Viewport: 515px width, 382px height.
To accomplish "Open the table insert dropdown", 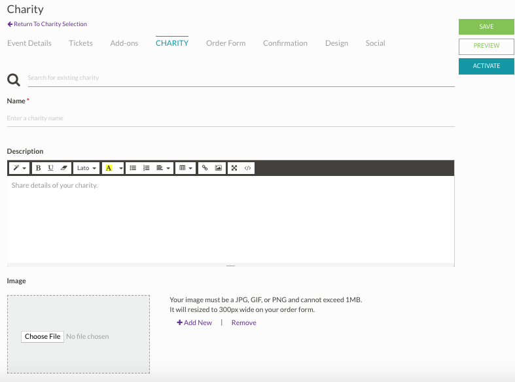I will tap(186, 168).
